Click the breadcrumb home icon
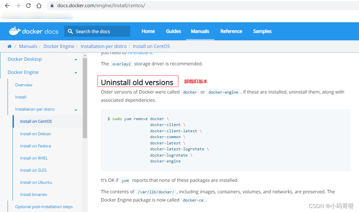The width and height of the screenshot is (359, 212). click(9, 46)
